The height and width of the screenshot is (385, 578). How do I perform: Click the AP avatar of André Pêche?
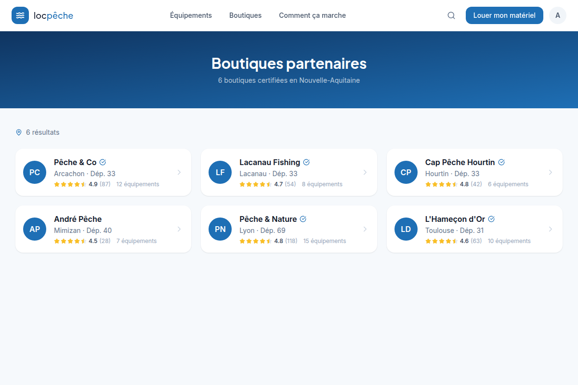pyautogui.click(x=35, y=229)
